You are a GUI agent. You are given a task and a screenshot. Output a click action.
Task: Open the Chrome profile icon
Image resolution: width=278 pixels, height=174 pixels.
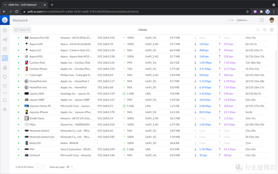(x=267, y=12)
